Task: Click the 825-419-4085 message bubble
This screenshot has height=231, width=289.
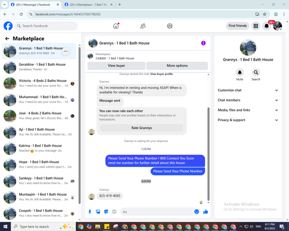Action: click(x=110, y=196)
